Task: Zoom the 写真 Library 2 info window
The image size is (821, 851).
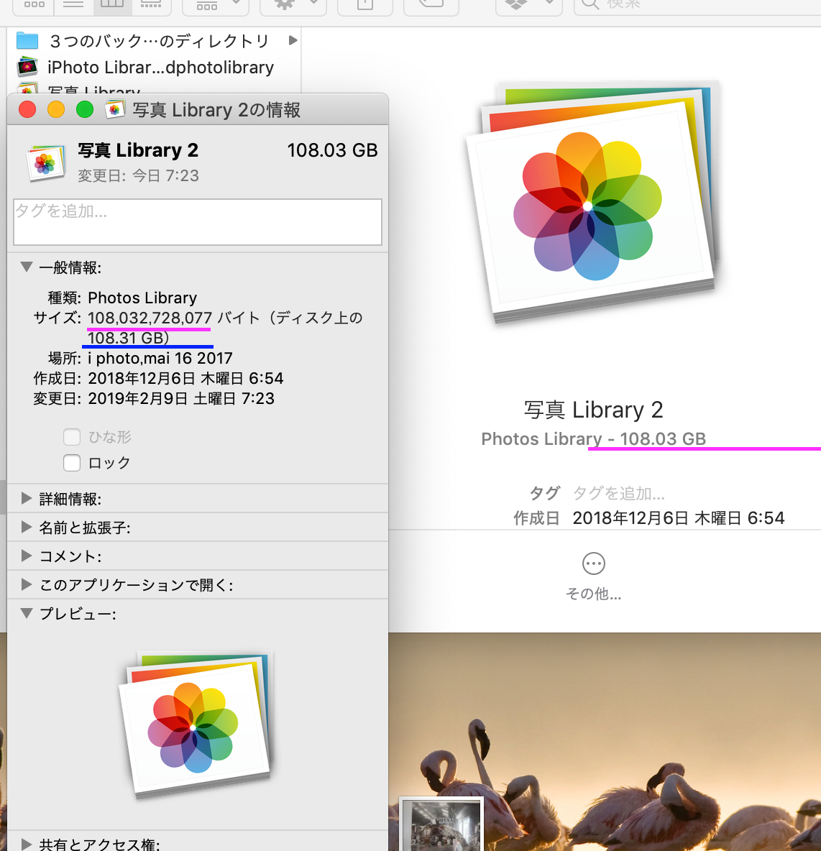Action: point(85,110)
